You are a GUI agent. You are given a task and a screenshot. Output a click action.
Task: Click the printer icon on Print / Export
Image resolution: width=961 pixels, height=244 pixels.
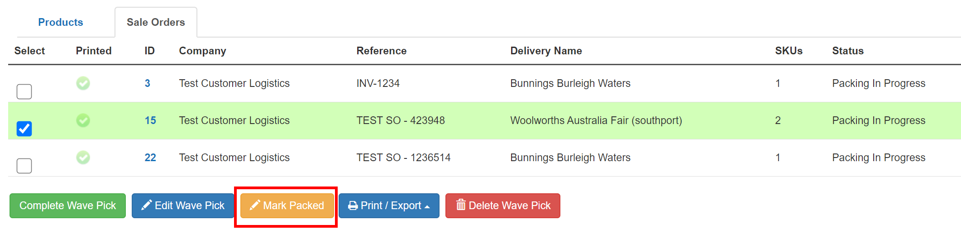(x=353, y=206)
